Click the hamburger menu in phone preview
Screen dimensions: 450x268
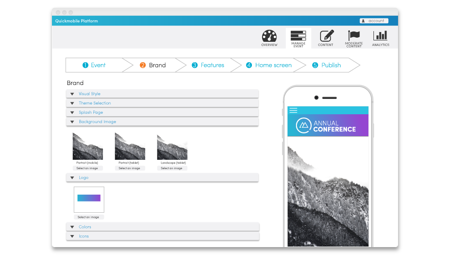tap(293, 111)
